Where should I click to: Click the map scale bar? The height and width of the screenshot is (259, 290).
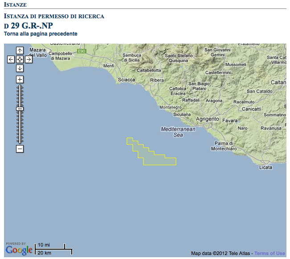[53, 249]
